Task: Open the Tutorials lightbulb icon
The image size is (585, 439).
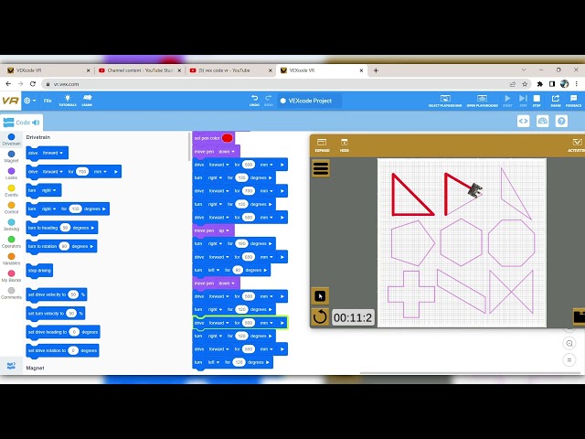Action: point(68,100)
